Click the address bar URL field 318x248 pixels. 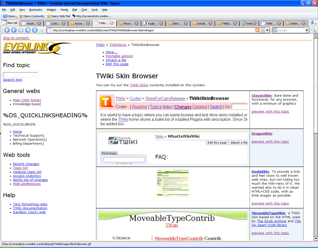point(150,30)
